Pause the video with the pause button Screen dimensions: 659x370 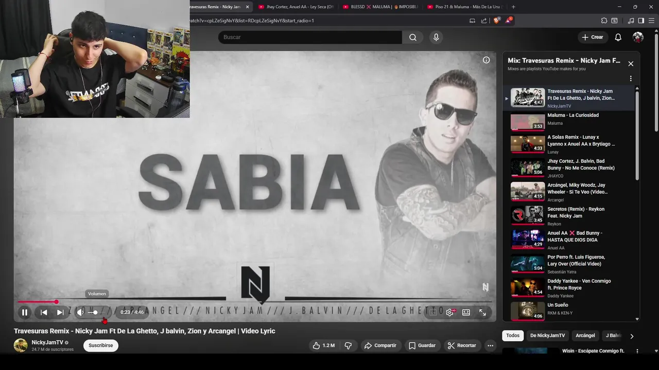pos(24,312)
